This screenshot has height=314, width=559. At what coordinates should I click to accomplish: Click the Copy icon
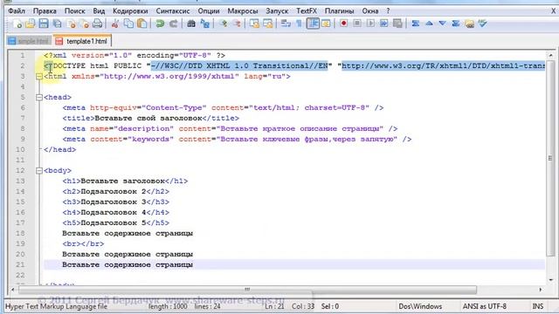pos(128,24)
